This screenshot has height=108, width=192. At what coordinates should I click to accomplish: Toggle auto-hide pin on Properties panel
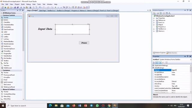tap(187, 56)
